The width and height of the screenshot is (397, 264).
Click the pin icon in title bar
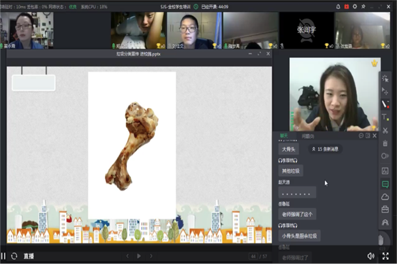(363, 7)
